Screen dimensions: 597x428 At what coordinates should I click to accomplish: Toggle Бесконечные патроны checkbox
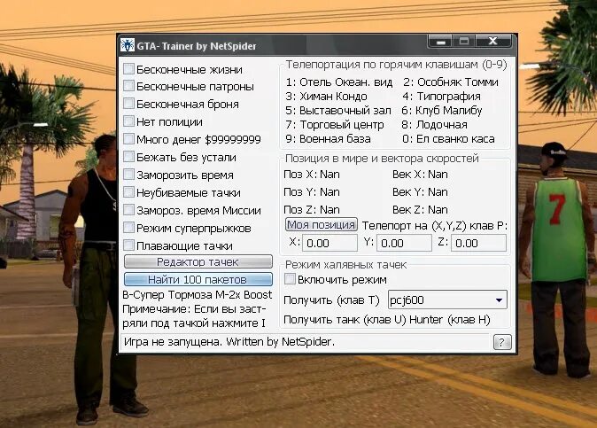tap(129, 86)
